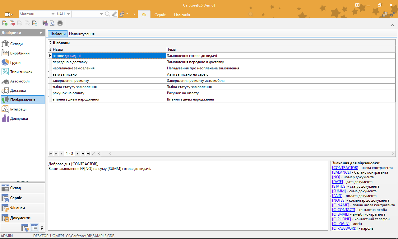Image resolution: width=398 pixels, height=239 pixels.
Task: Open print preview via magnifier document icon
Action: 52,23
